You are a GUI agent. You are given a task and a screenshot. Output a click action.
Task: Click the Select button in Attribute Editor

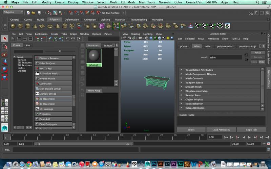pos(191,130)
